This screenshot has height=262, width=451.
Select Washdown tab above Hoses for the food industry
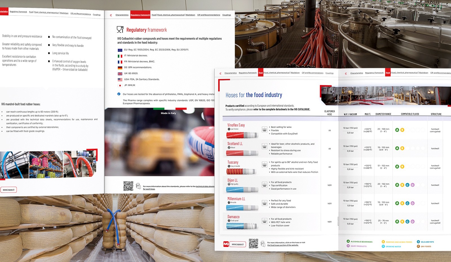(295, 73)
